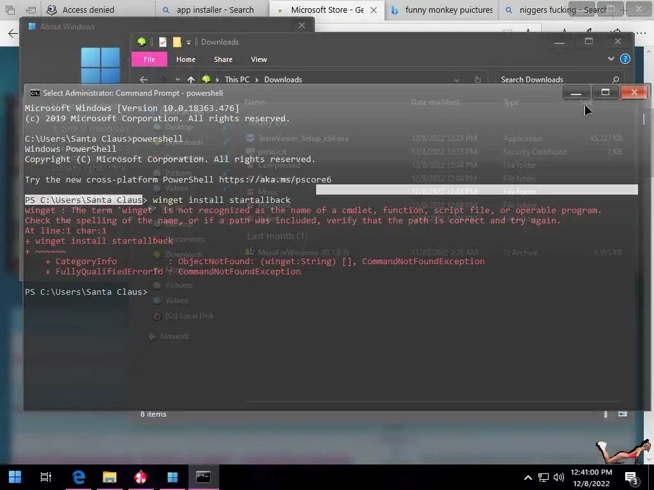This screenshot has width=654, height=490.
Task: Open the Customize Quick Access Toolbar dropdown
Action: [188, 43]
